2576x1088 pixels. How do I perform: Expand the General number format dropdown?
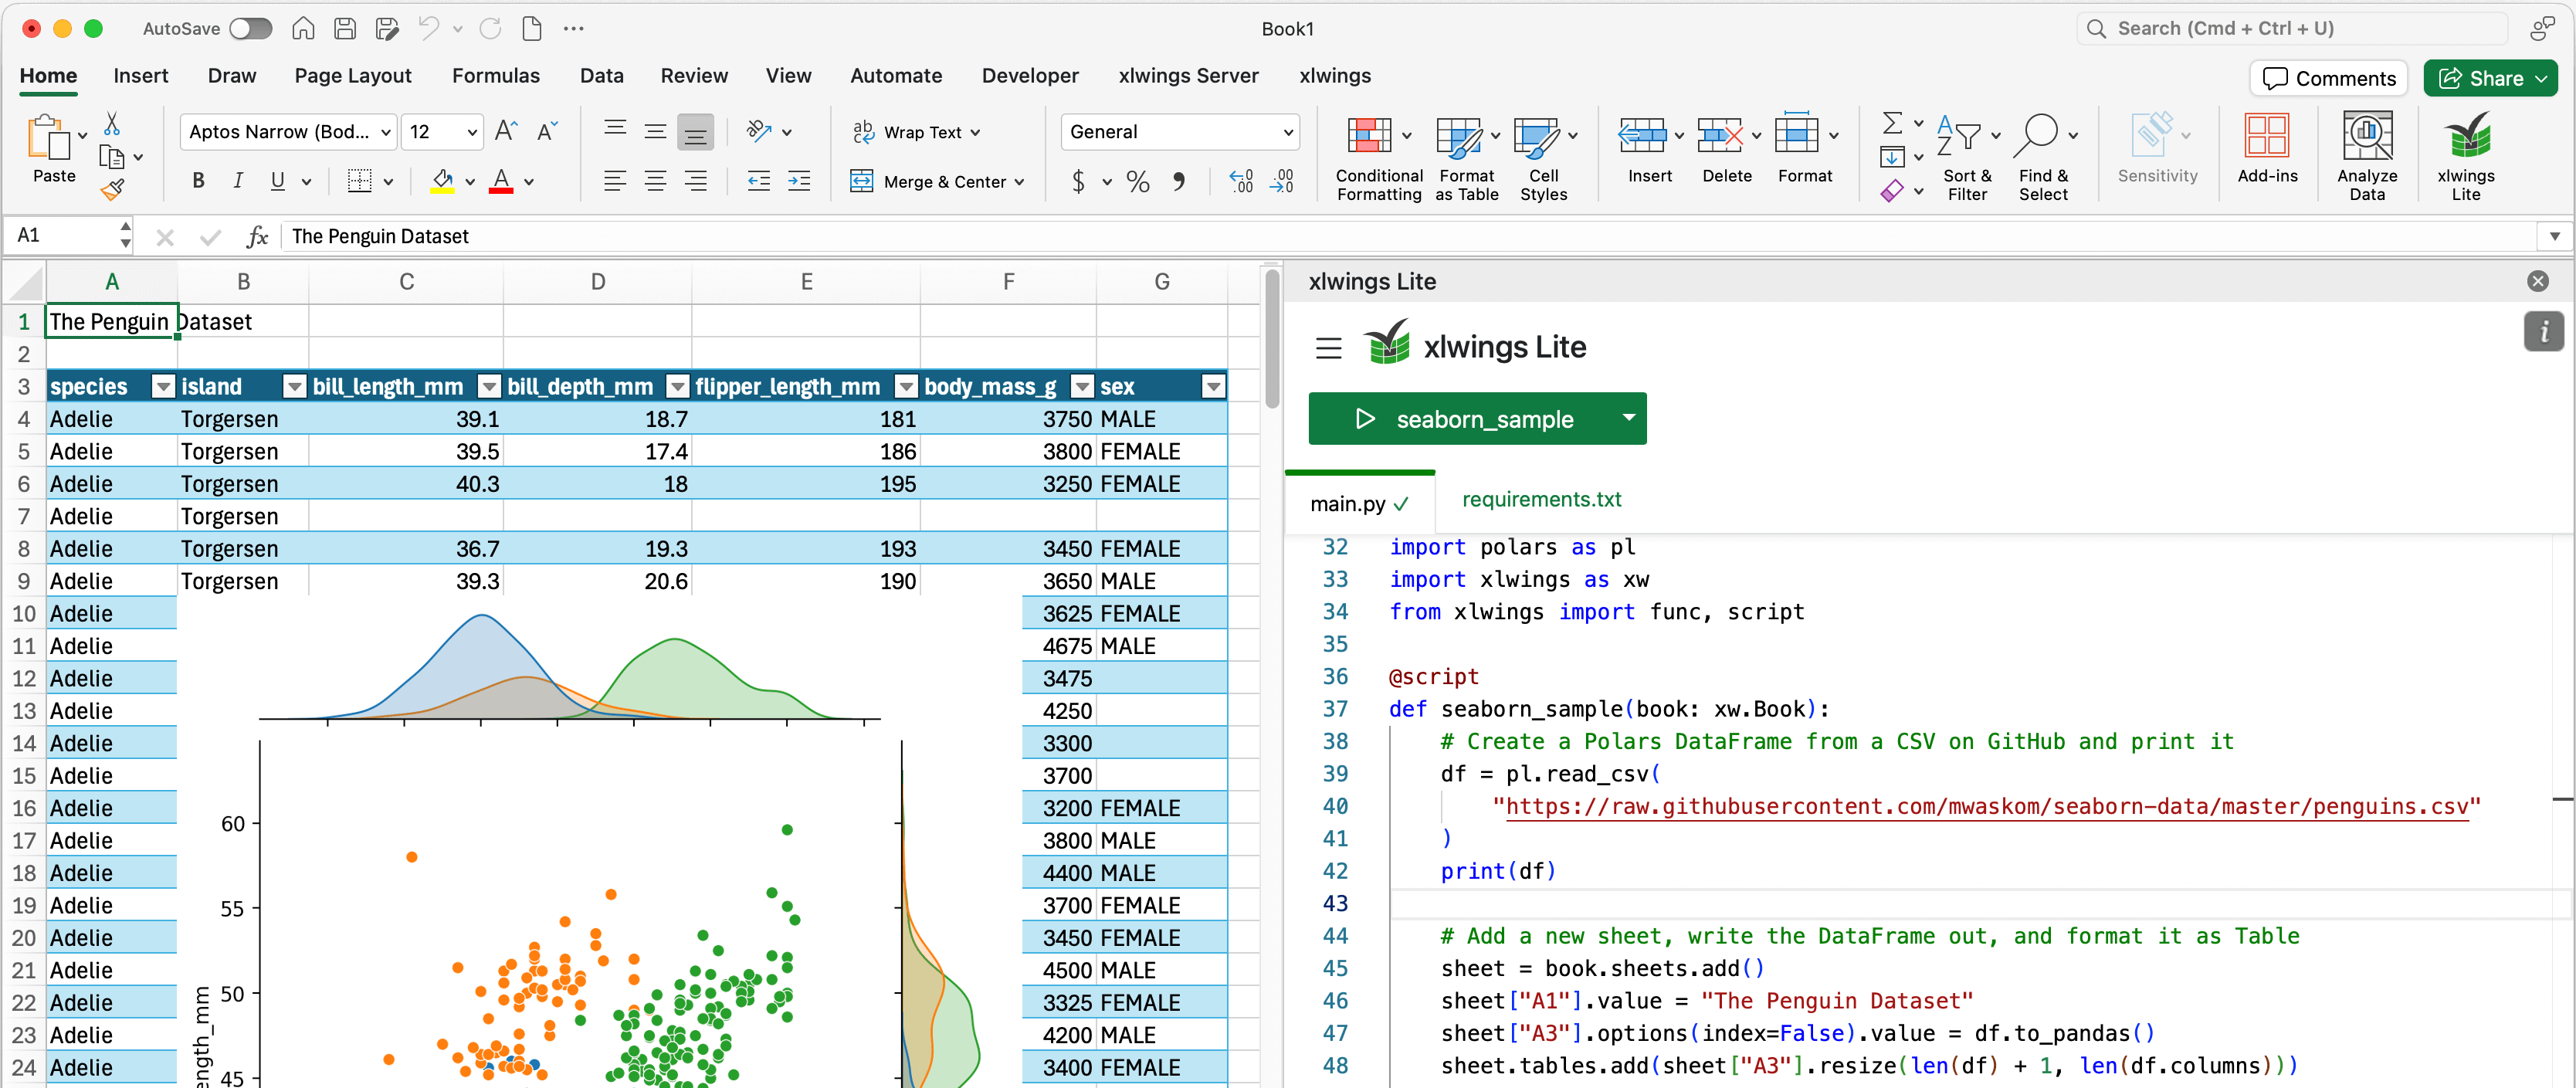pyautogui.click(x=1287, y=132)
